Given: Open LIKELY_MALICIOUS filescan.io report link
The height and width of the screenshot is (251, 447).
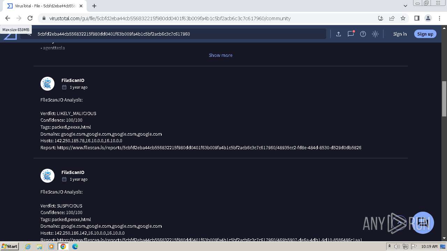Looking at the screenshot, I should coord(209,148).
